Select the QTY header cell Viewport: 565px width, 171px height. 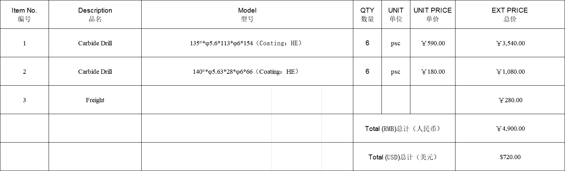pos(367,14)
